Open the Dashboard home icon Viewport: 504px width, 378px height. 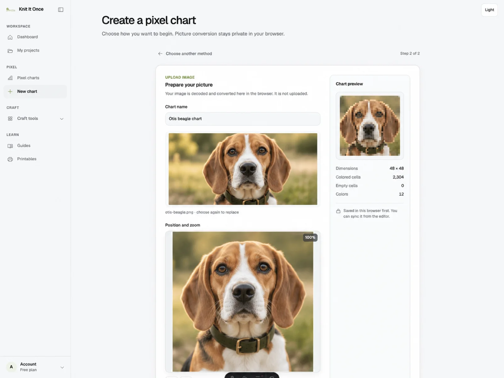click(x=10, y=37)
